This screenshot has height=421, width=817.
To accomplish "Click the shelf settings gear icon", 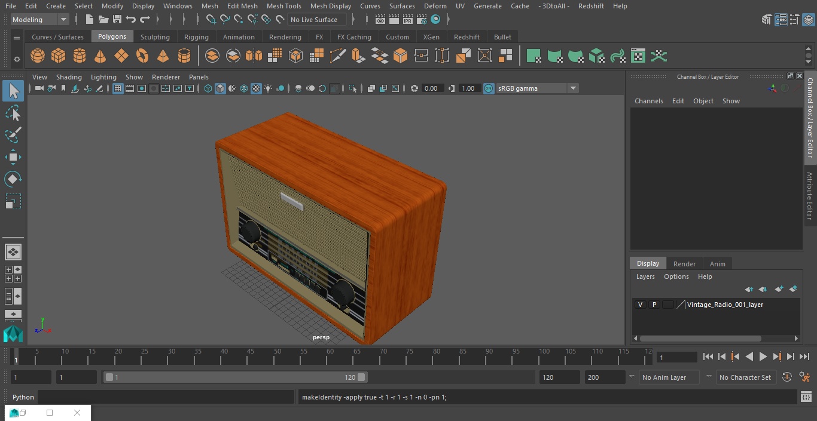I will click(17, 59).
